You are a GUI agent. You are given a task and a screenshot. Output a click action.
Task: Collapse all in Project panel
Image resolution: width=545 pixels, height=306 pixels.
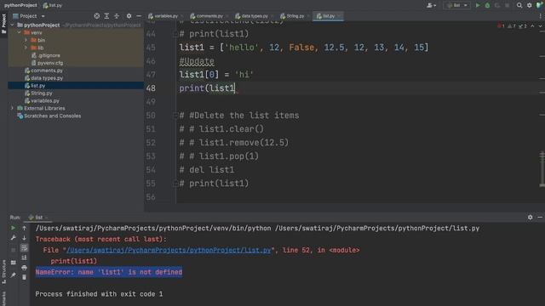coord(117,16)
